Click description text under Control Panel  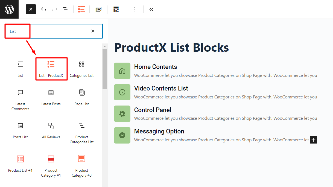226,118
